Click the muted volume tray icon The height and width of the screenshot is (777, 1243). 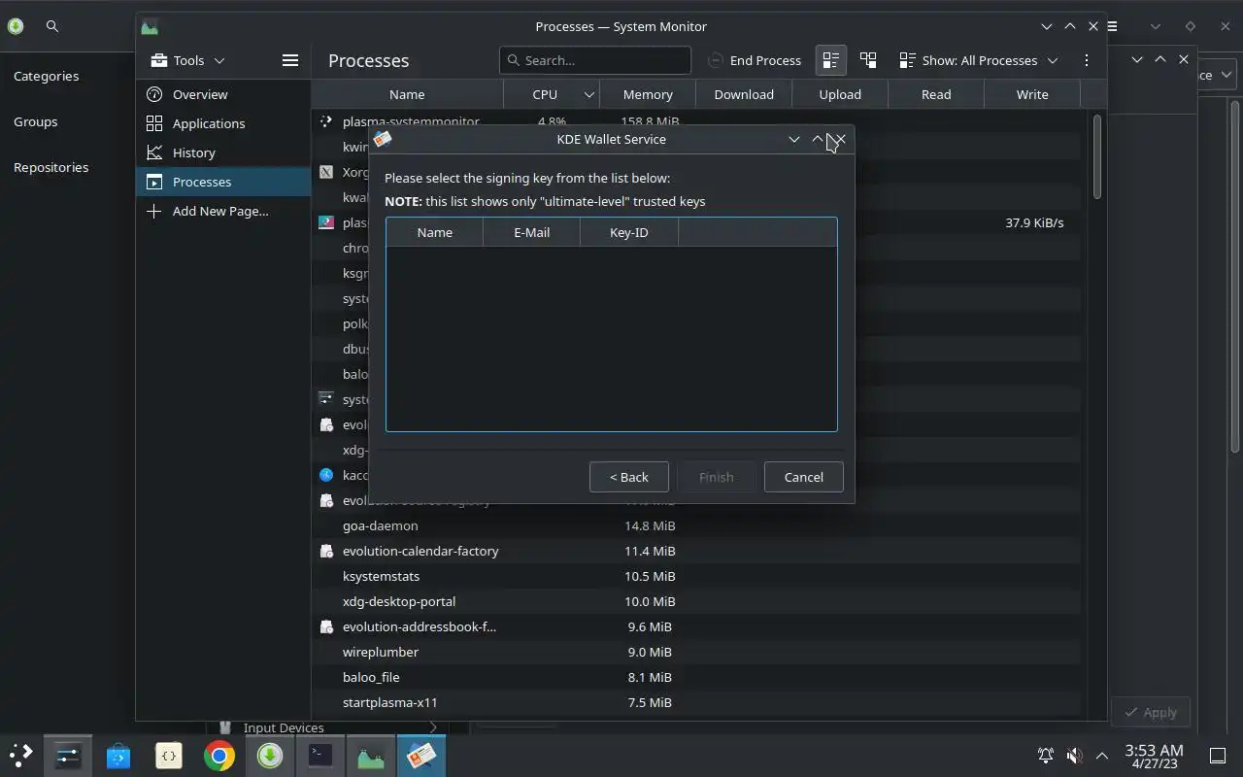point(1074,755)
